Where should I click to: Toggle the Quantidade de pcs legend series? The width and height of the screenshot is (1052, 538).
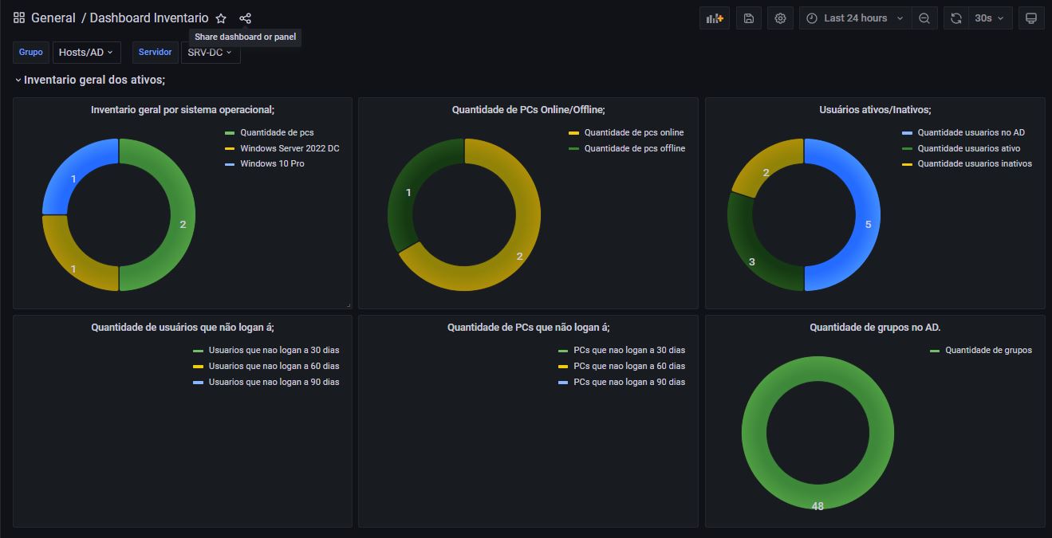point(277,133)
